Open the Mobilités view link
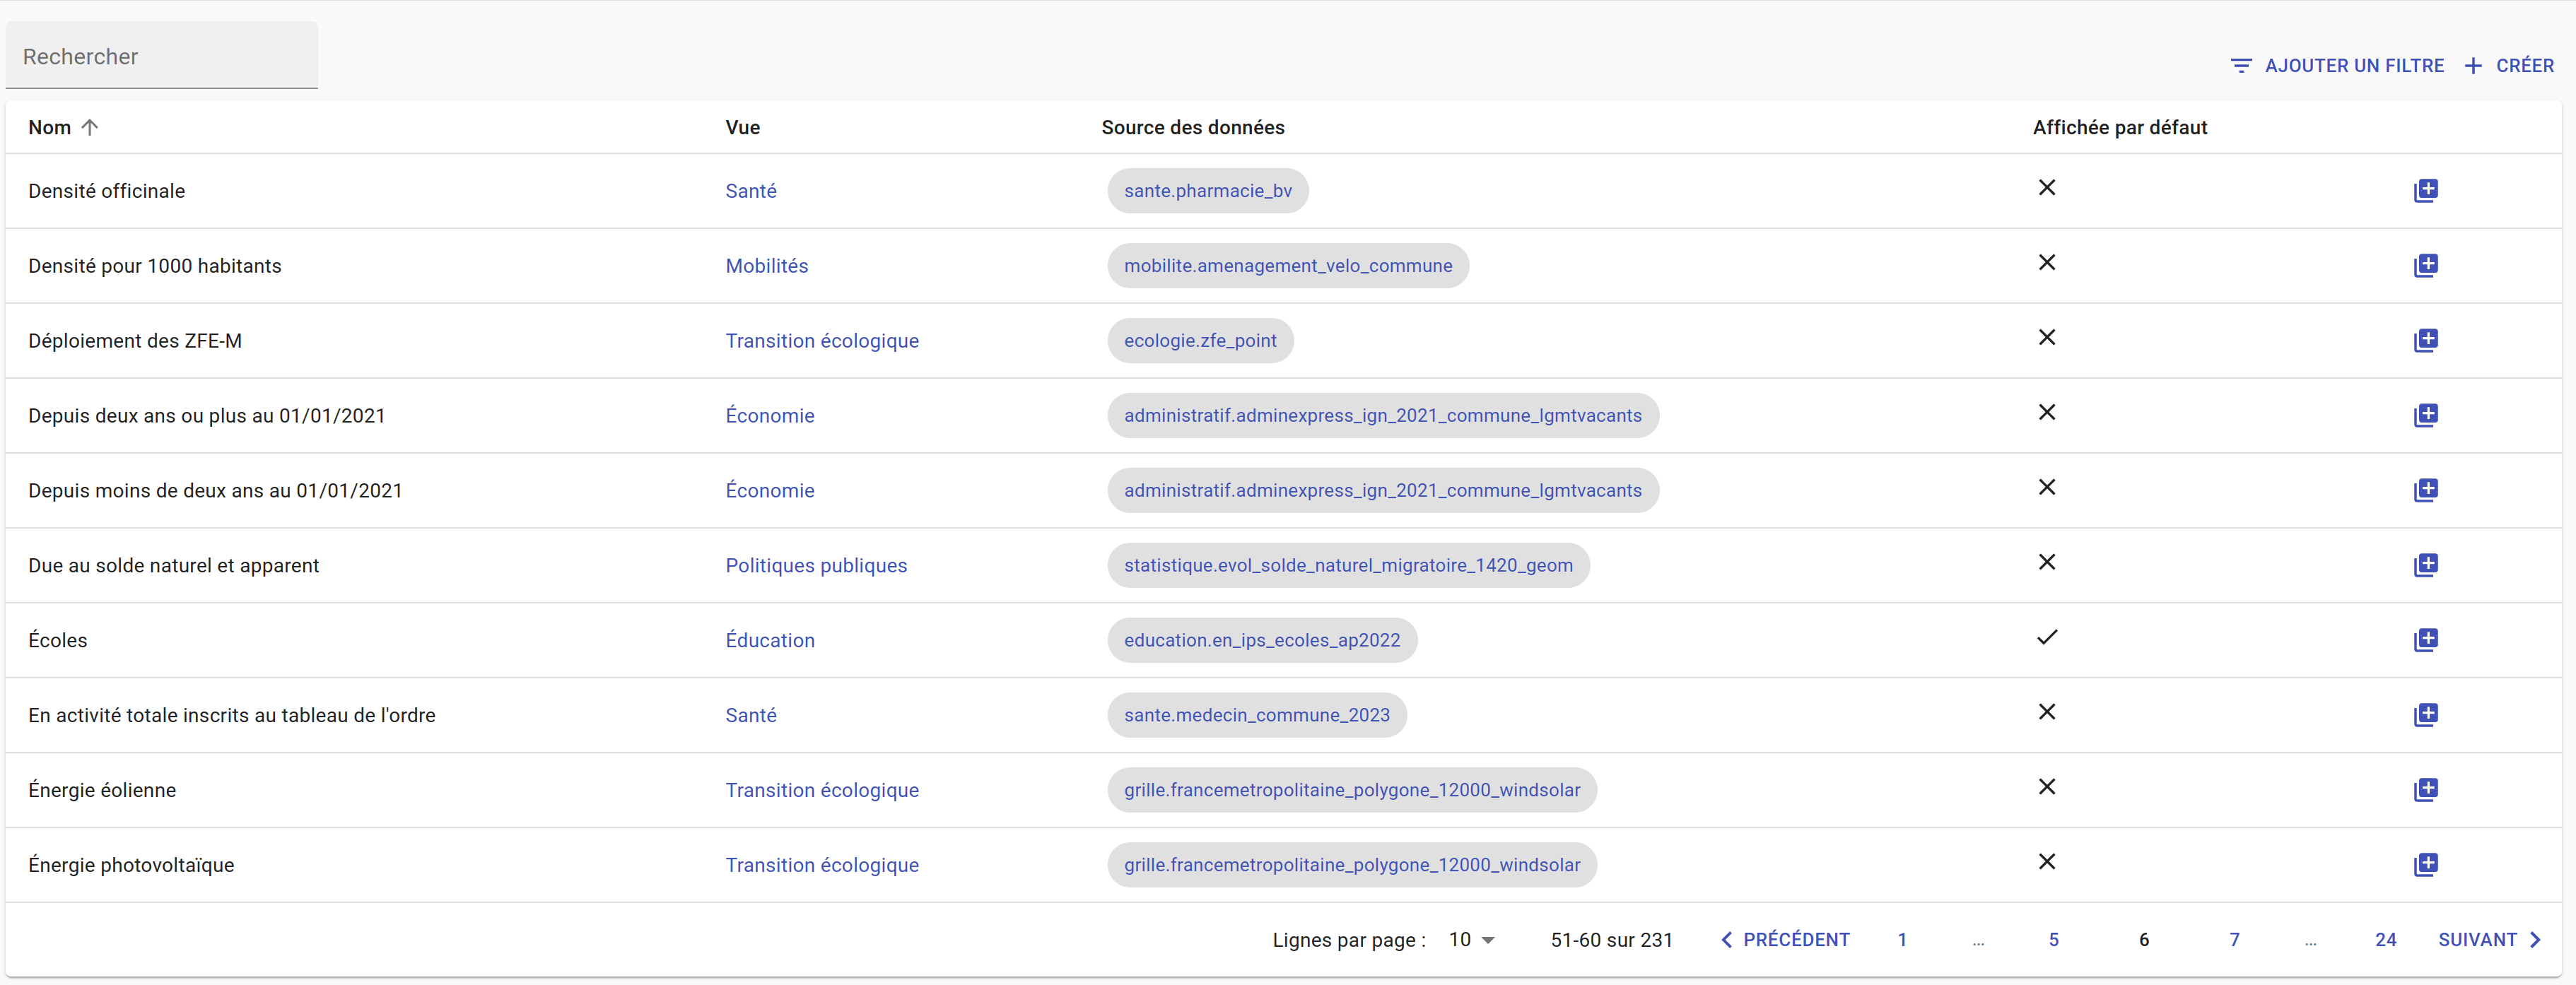Screen dimensions: 2576x985 767,266
